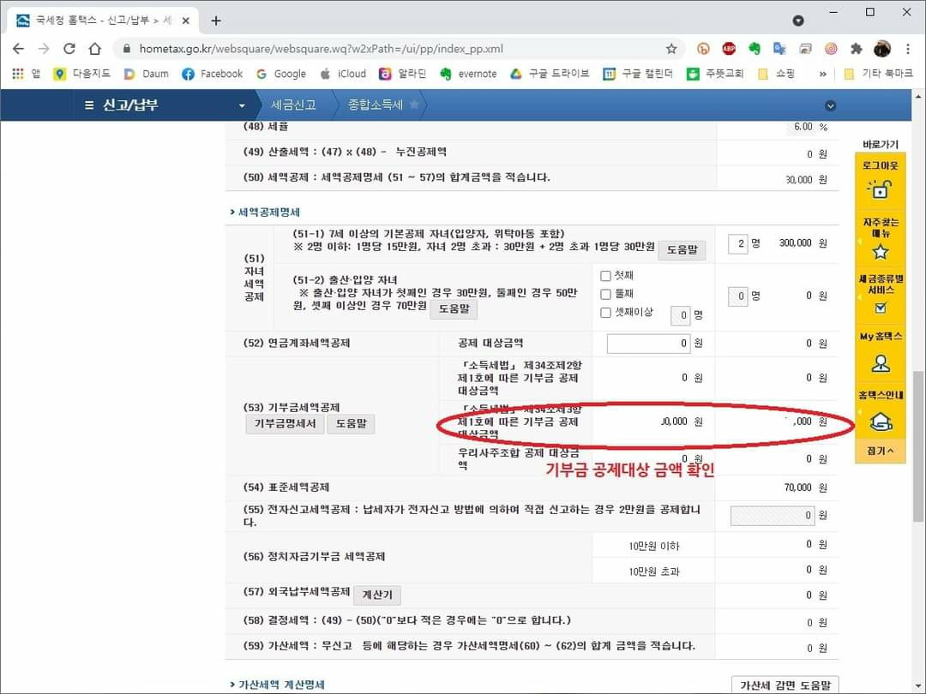The image size is (926, 694).
Task: Open the Chrome extensions puzzle icon
Action: (x=856, y=49)
